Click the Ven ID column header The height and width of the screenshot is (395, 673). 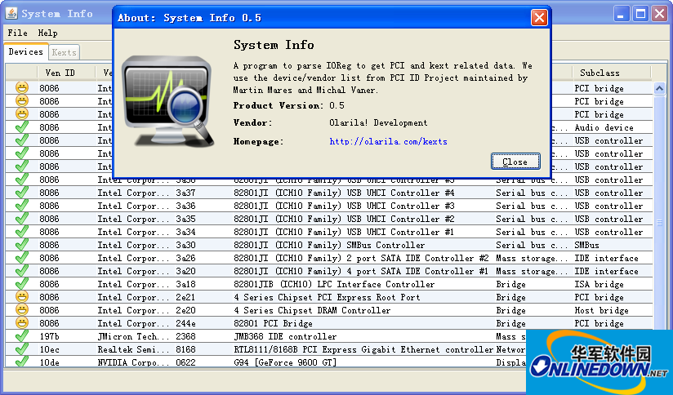pos(60,73)
